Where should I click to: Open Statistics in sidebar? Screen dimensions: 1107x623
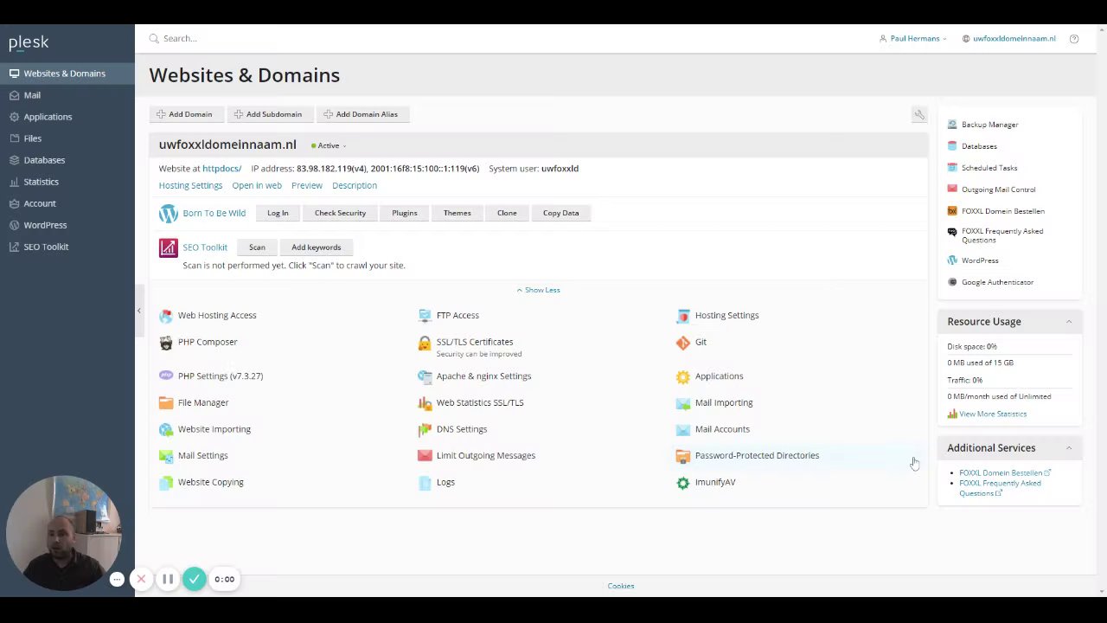[x=67, y=182]
